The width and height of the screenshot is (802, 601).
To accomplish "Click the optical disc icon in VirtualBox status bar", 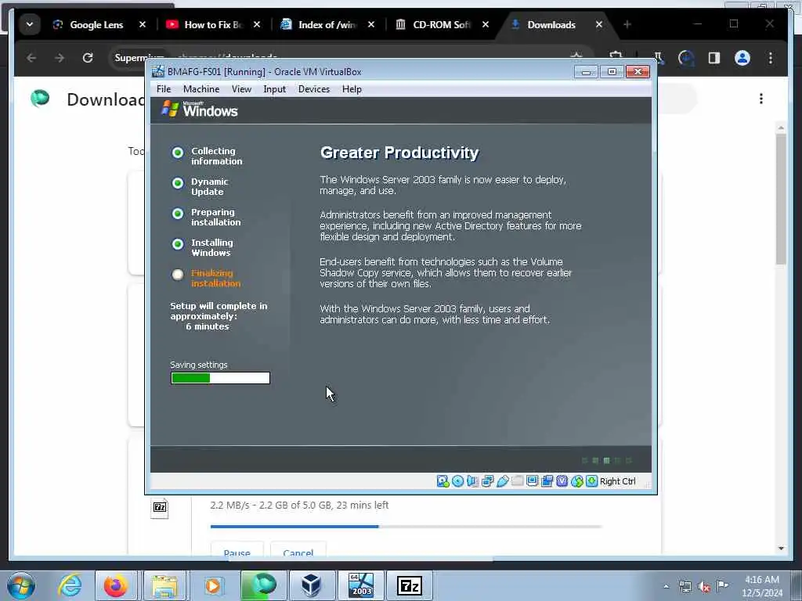I will click(x=457, y=481).
